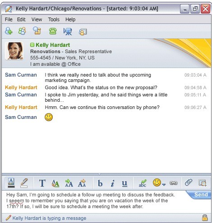Start a voice call using the telephone icon
Screen dimensions: 212x223
point(53,31)
